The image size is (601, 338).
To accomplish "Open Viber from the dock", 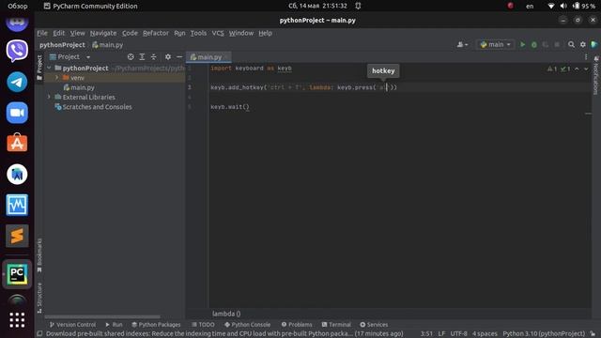I will 17,51.
